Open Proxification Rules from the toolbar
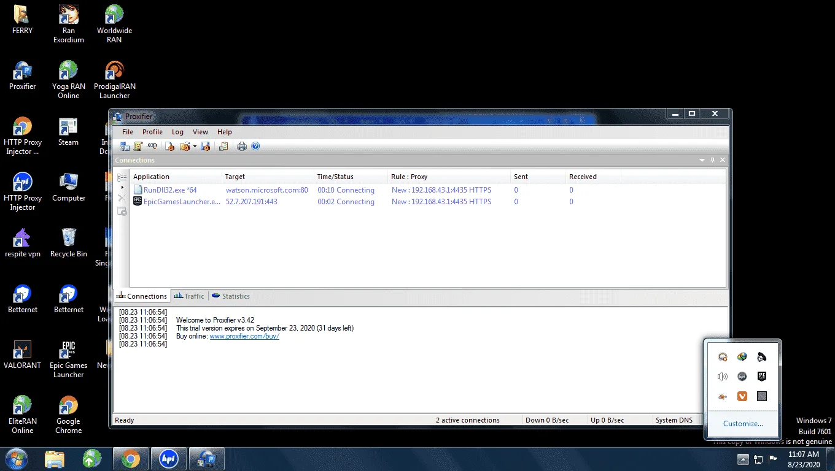The image size is (835, 471). pos(138,146)
